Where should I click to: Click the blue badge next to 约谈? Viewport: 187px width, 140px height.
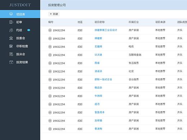29,30
